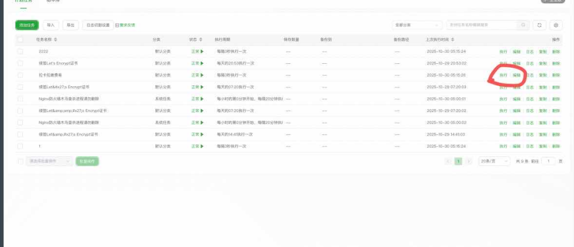Go to previous page arrow

coord(448,161)
